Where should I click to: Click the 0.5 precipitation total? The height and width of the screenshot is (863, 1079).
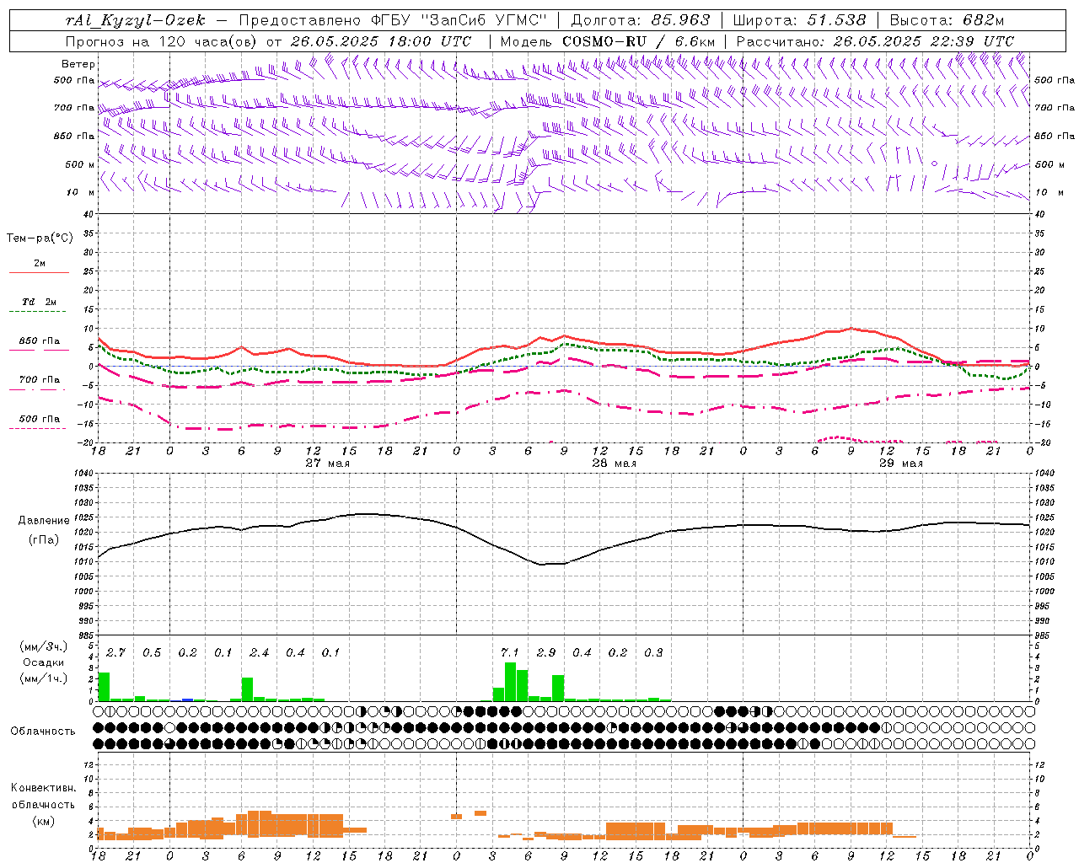pos(152,653)
